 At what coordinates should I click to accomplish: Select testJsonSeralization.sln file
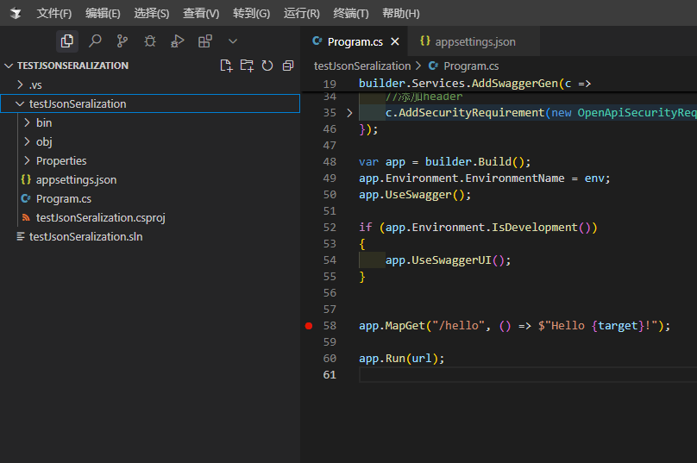coord(85,236)
